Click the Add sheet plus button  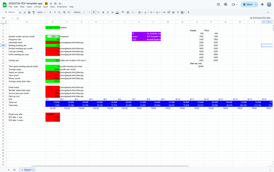9,170
